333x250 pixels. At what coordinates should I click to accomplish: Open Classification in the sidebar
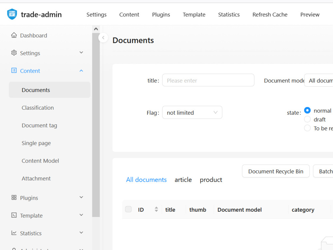tap(38, 108)
